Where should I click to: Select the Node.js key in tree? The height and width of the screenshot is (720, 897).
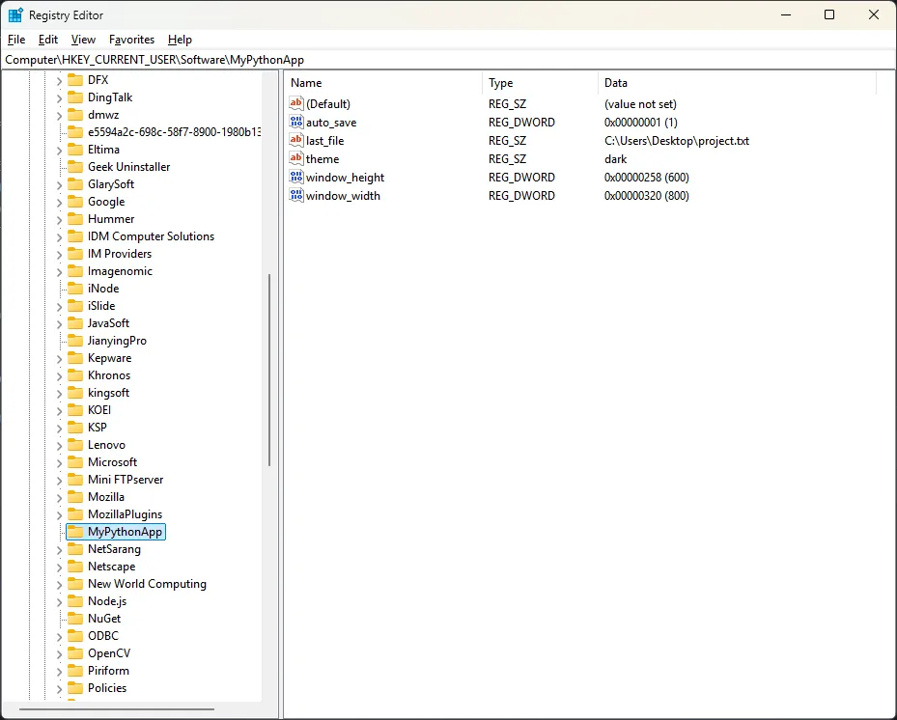106,601
